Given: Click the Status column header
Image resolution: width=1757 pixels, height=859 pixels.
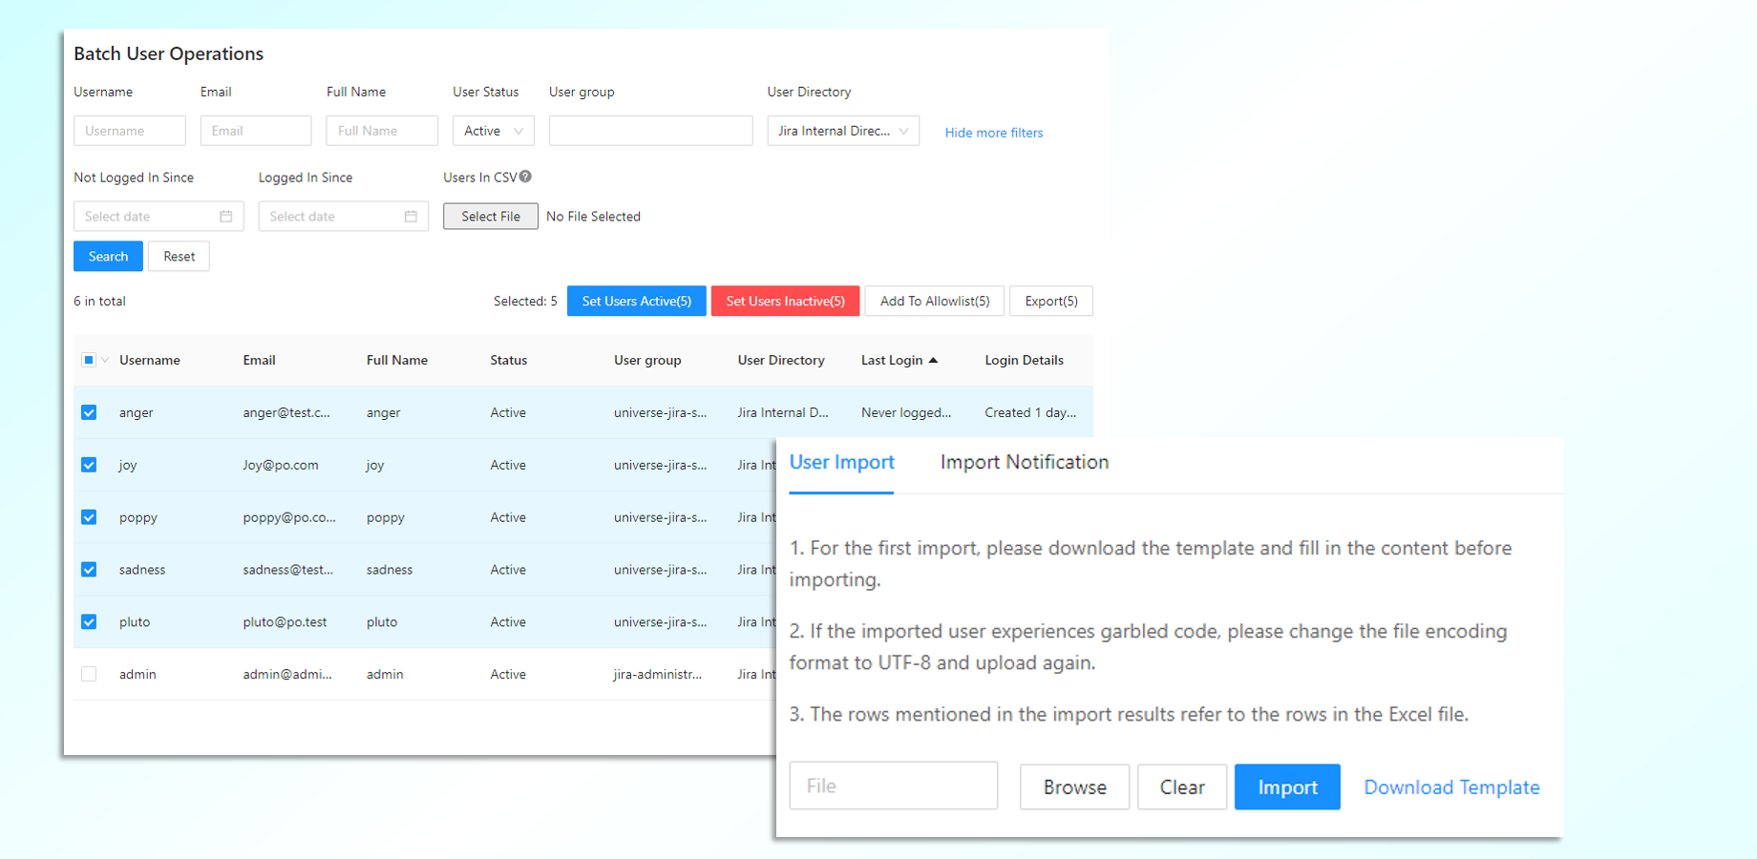Looking at the screenshot, I should 509,360.
